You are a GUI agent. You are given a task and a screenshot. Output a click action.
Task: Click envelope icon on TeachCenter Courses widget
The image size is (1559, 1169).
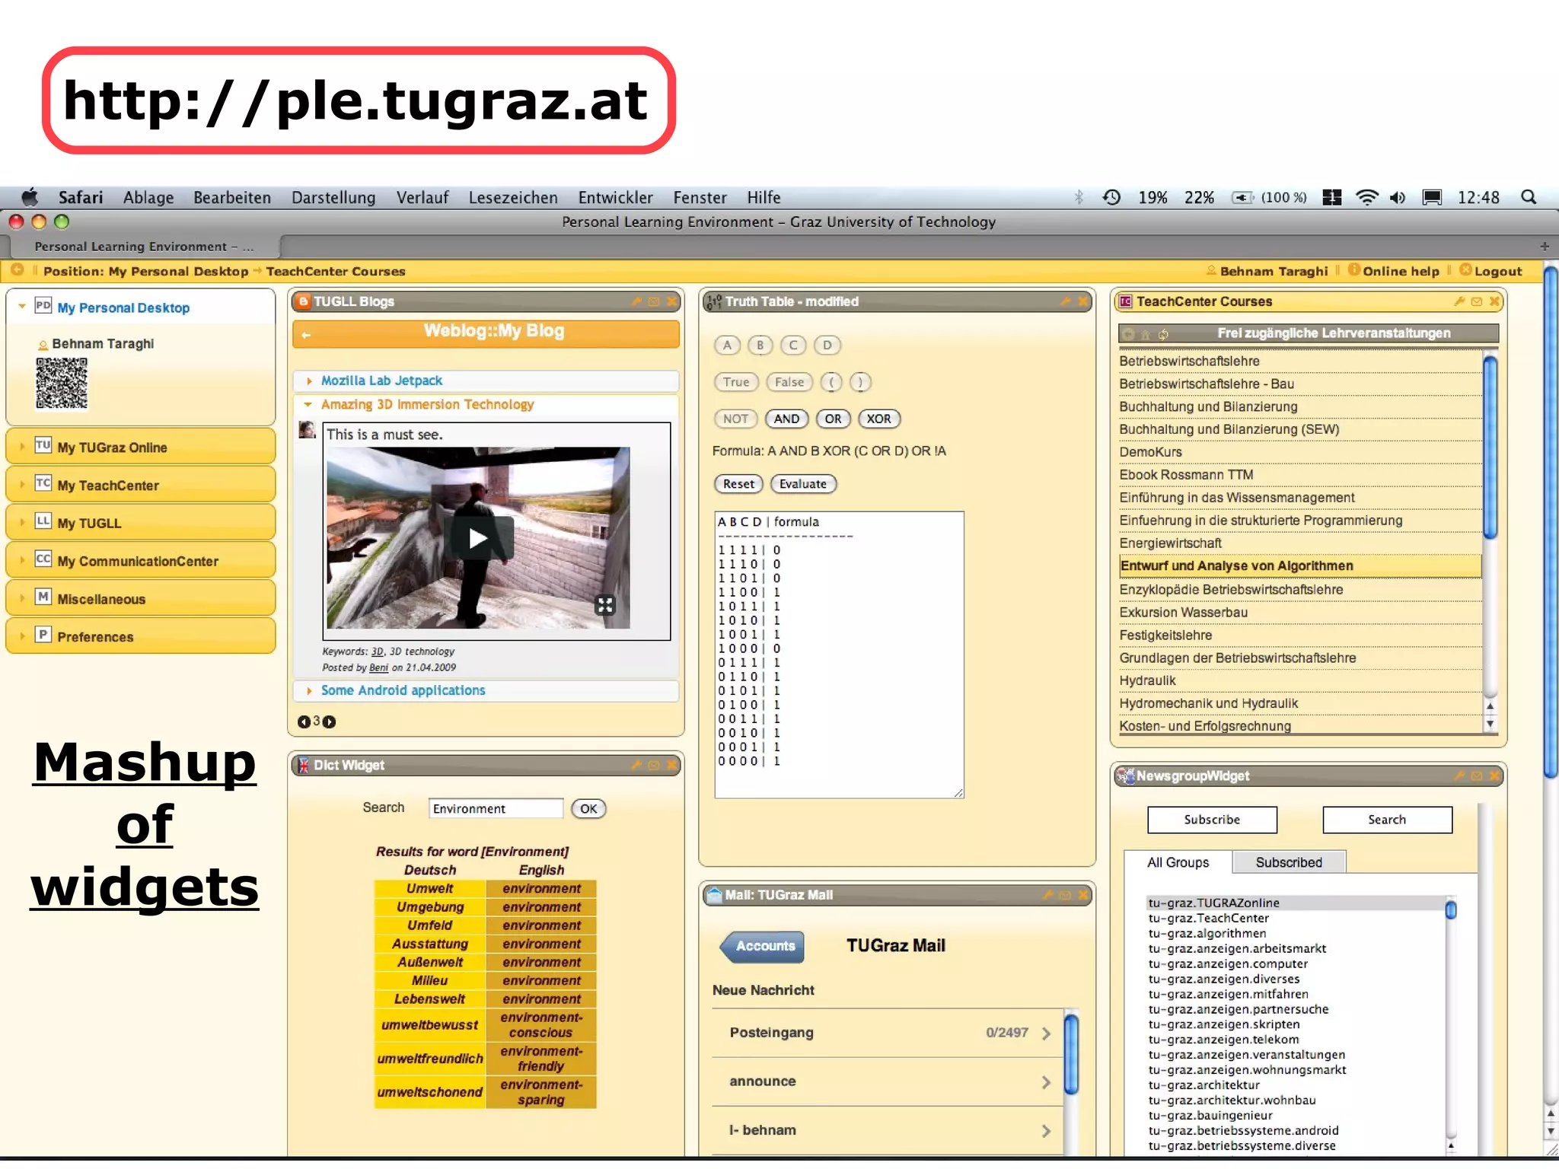point(1477,301)
